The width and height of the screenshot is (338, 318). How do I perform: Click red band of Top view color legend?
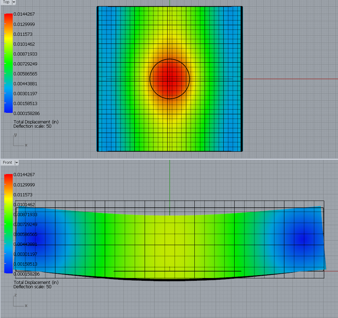pos(8,17)
